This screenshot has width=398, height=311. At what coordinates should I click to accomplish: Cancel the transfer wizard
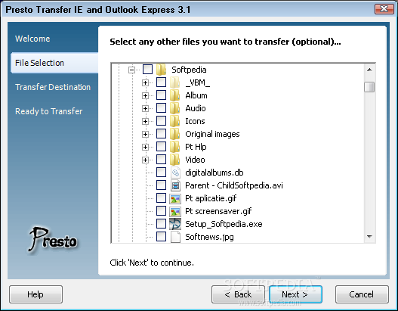(362, 294)
